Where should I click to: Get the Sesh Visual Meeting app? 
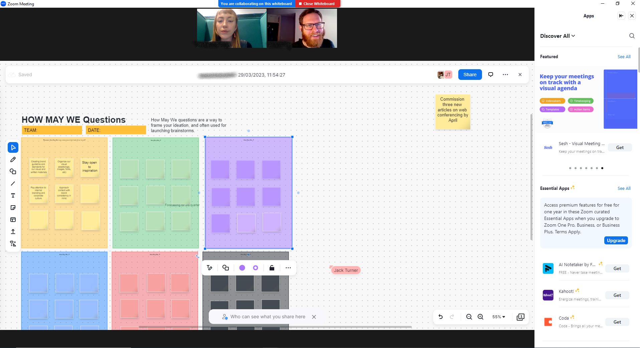(x=620, y=147)
